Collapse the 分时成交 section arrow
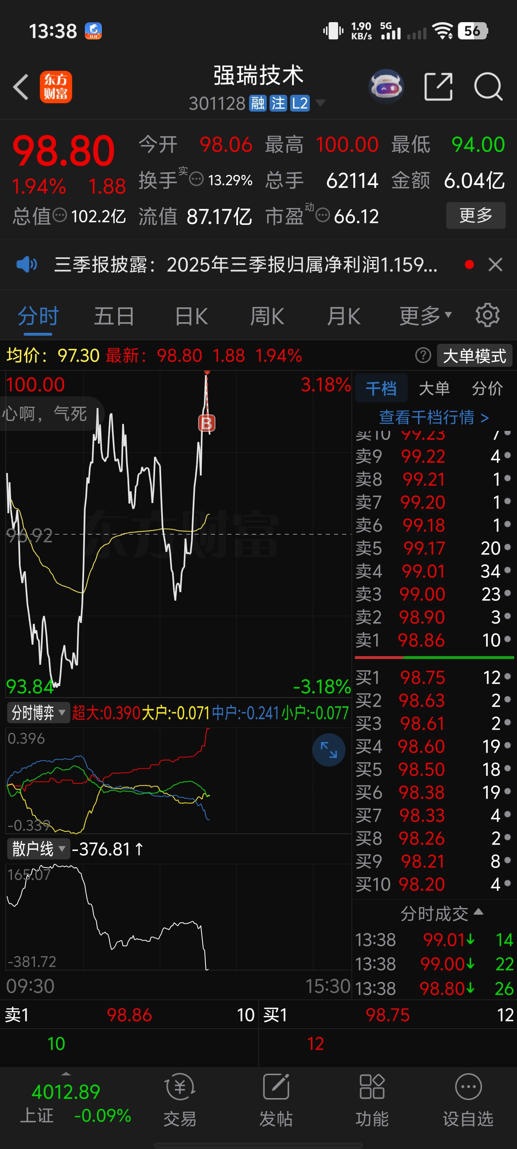This screenshot has width=517, height=1149. pyautogui.click(x=479, y=912)
